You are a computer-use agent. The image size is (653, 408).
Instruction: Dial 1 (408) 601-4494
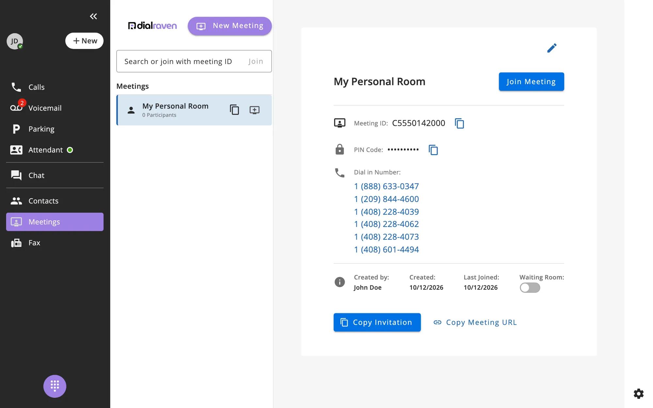[386, 250]
